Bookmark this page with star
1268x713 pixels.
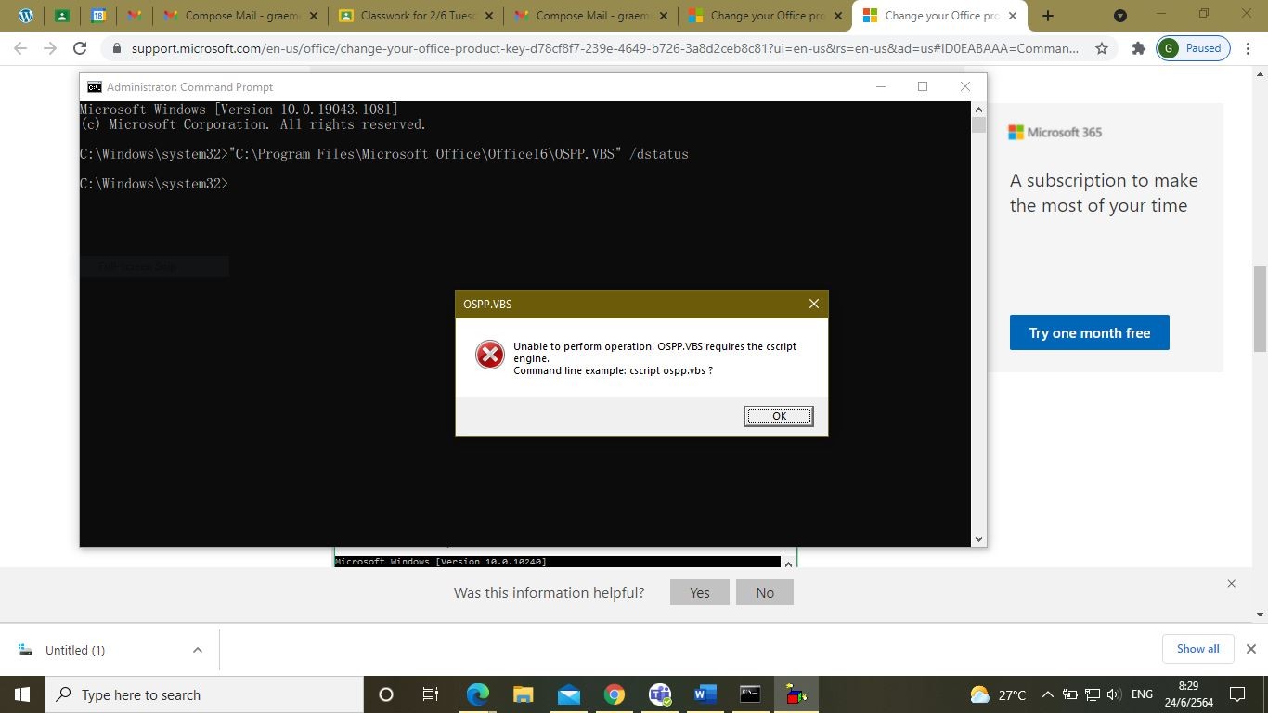coord(1102,48)
